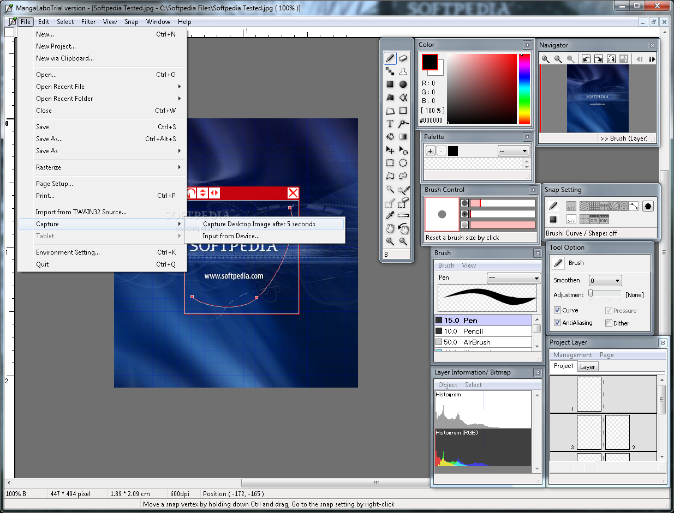Click the brush size slider bar
Viewport: 674px width, 513px height.
[503, 203]
